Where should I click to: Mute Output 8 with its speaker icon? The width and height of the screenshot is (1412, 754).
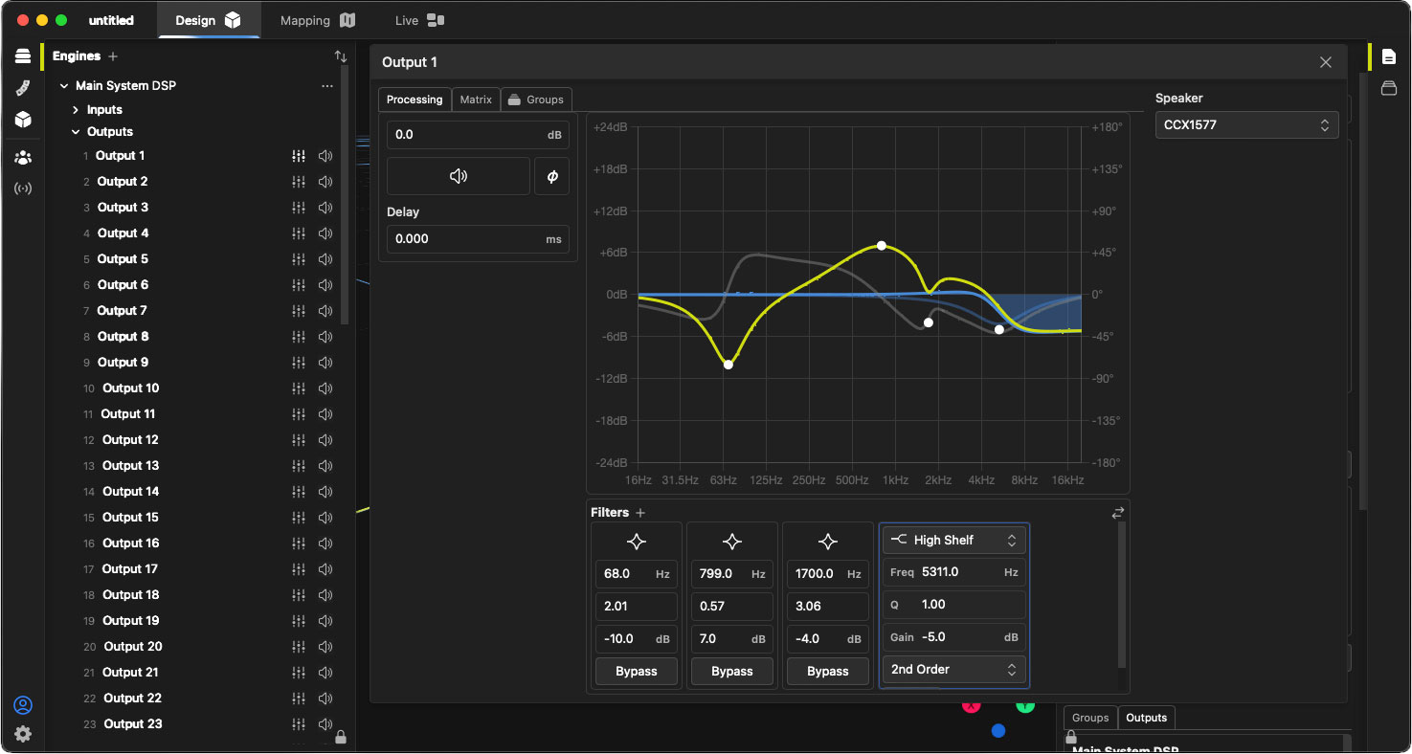click(x=325, y=337)
